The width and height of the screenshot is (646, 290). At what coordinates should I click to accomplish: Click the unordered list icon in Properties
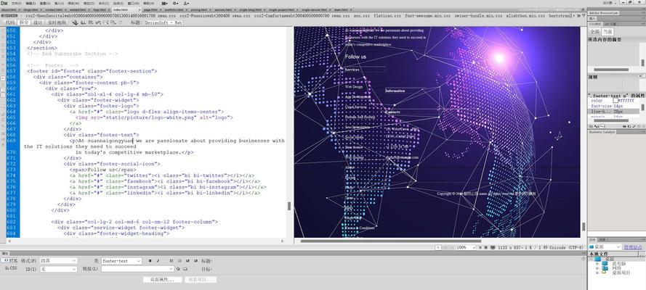(x=171, y=261)
